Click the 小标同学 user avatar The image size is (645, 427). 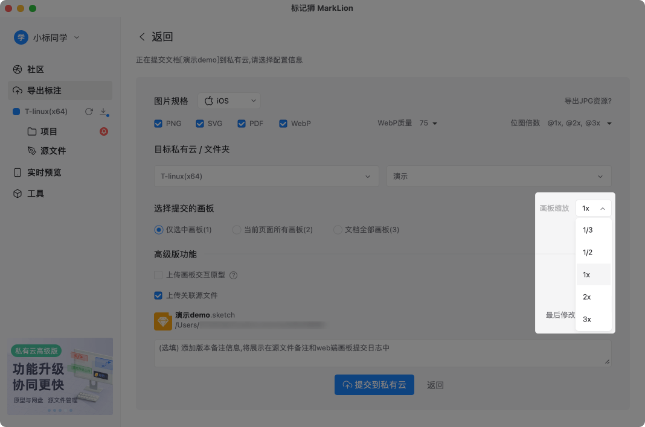click(x=21, y=37)
